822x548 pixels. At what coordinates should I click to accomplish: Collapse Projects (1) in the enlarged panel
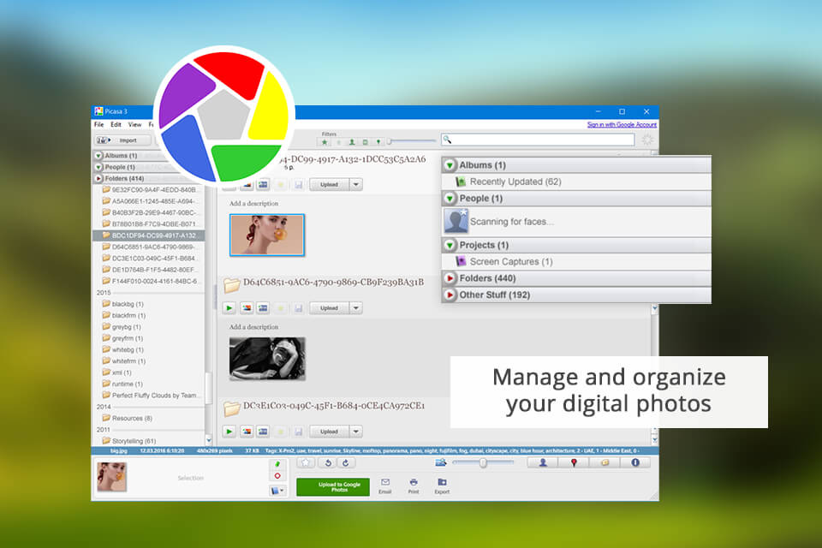pyautogui.click(x=450, y=245)
